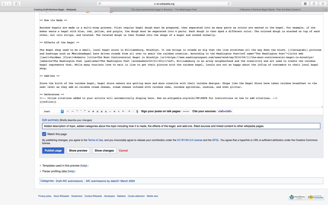
Task: Open the Safari share icon
Action: tap(314, 4)
